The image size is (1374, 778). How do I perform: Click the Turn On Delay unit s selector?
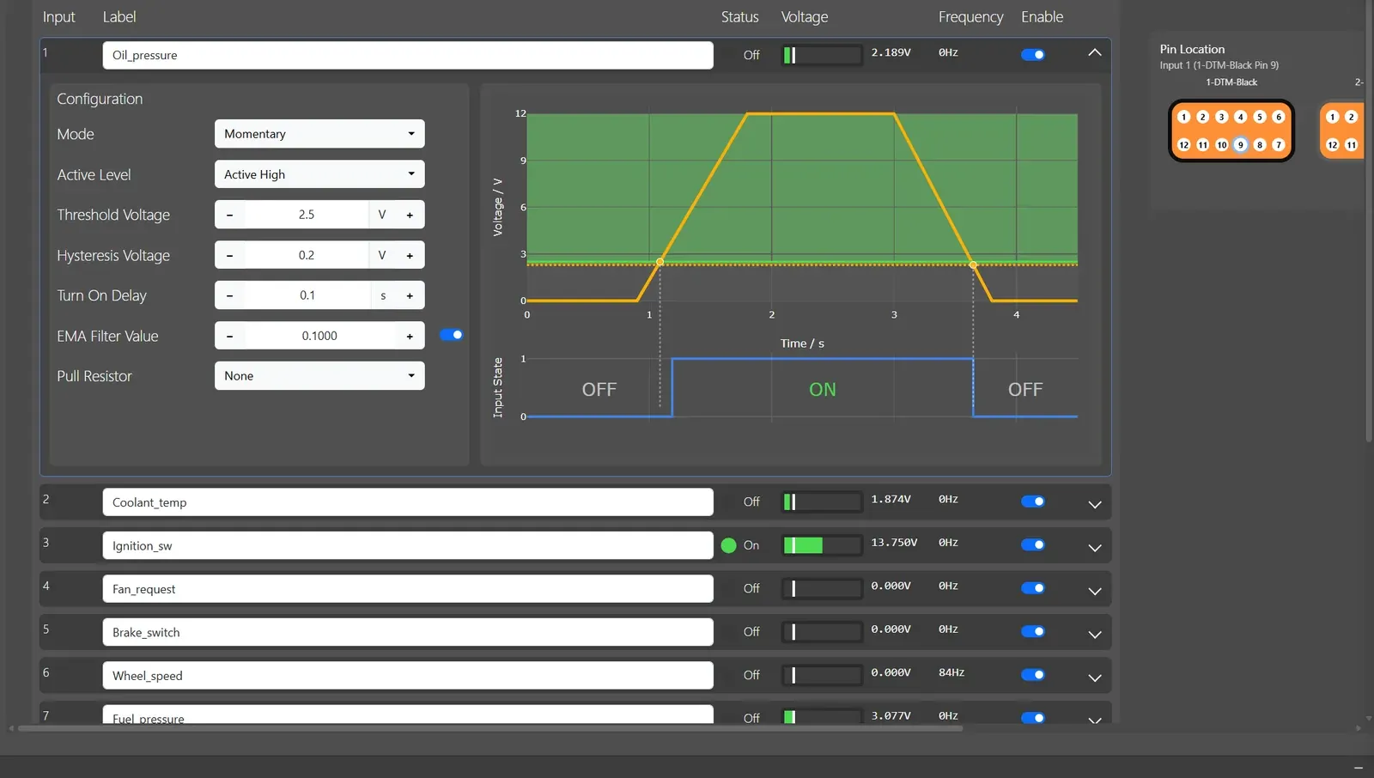383,295
